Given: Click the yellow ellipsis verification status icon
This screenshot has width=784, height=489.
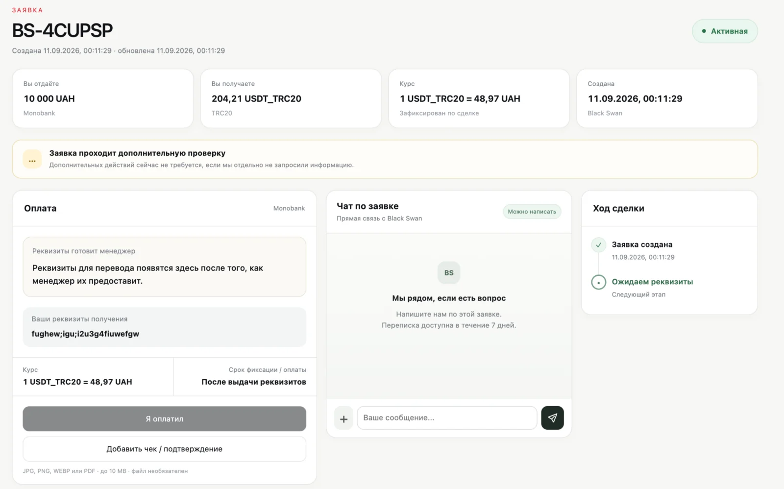Looking at the screenshot, I should (x=32, y=159).
